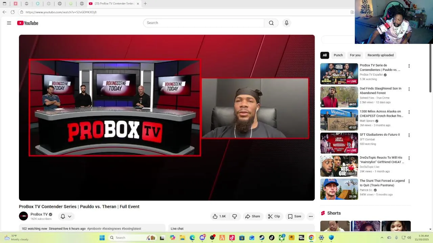The width and height of the screenshot is (433, 243).
Task: Show hidden system tray icons chevron
Action: (382, 238)
